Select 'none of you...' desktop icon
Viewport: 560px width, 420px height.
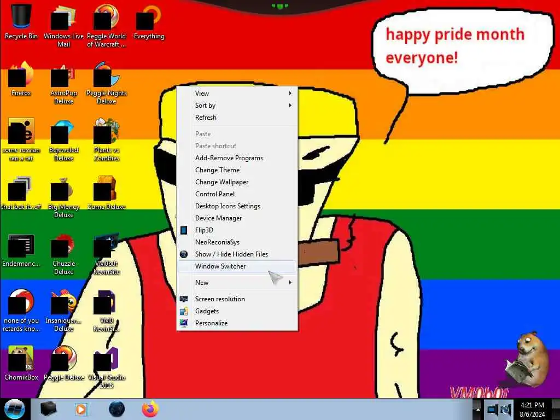point(21,311)
